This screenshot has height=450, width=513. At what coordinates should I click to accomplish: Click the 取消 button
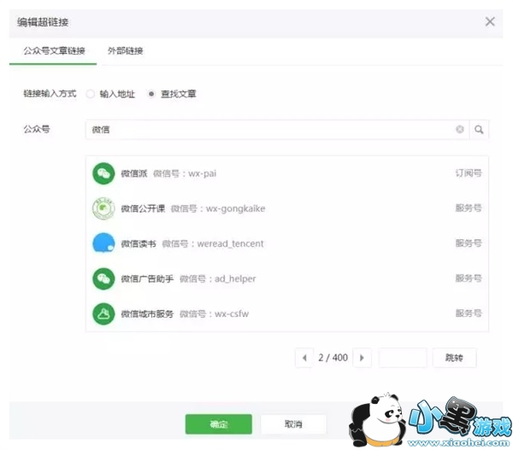[293, 424]
